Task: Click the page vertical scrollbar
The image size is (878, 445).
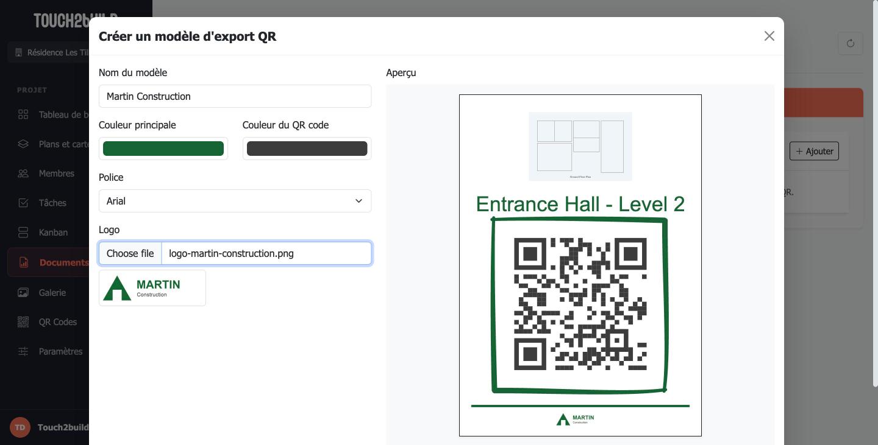Action: pyautogui.click(x=875, y=194)
